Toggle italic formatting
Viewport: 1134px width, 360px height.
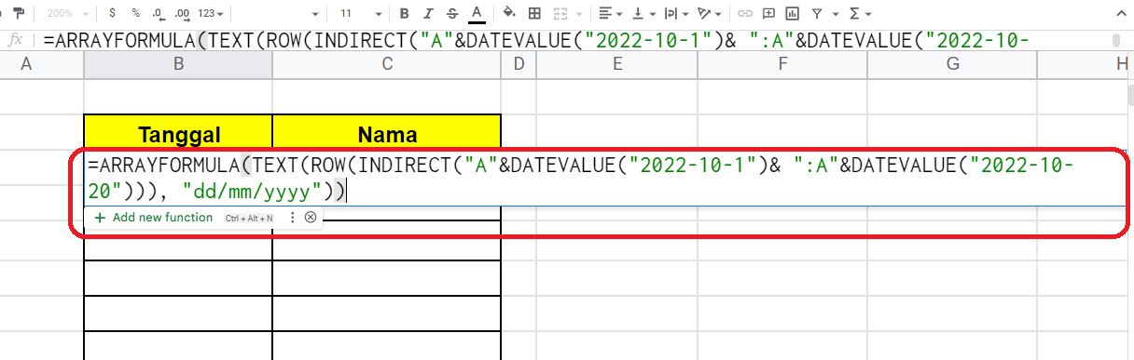click(428, 14)
